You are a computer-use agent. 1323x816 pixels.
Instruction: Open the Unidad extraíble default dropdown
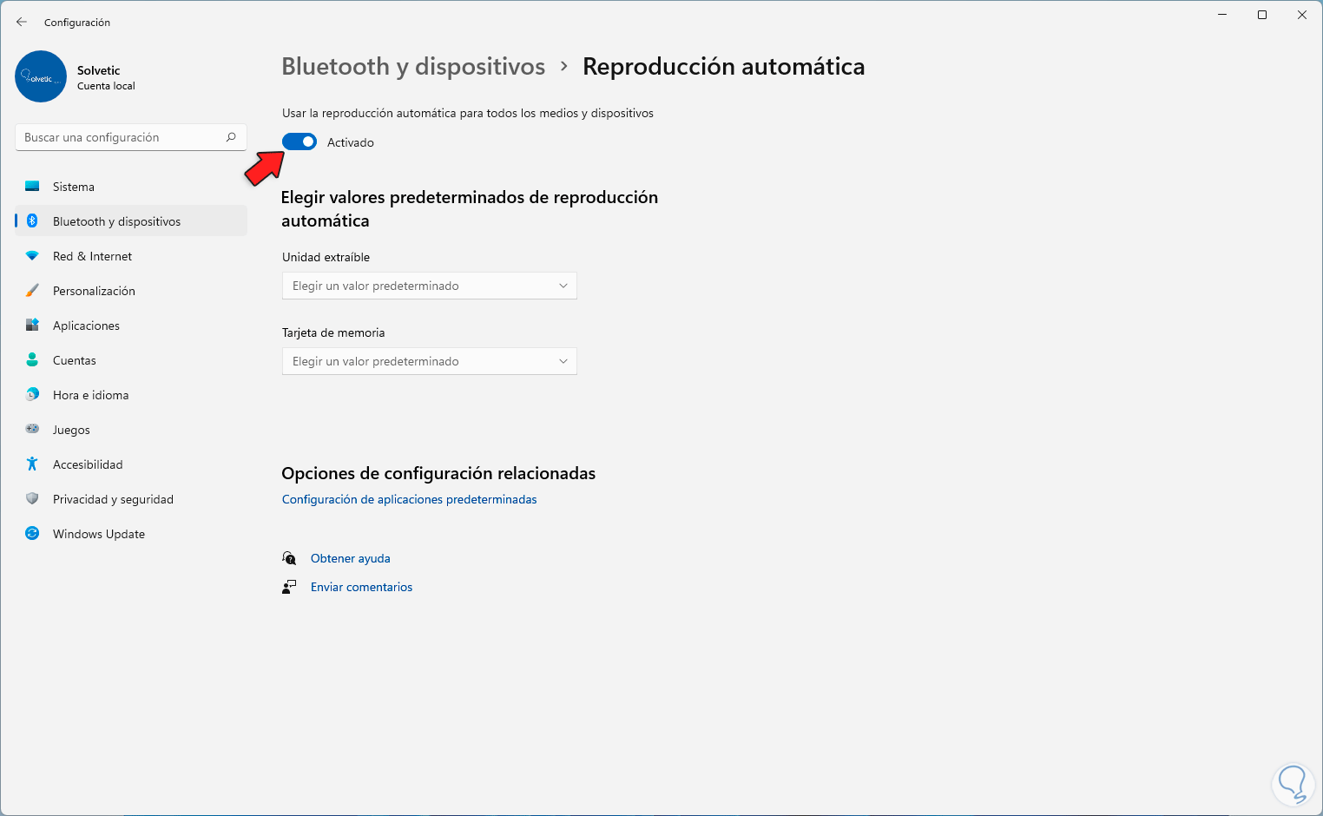click(x=429, y=286)
